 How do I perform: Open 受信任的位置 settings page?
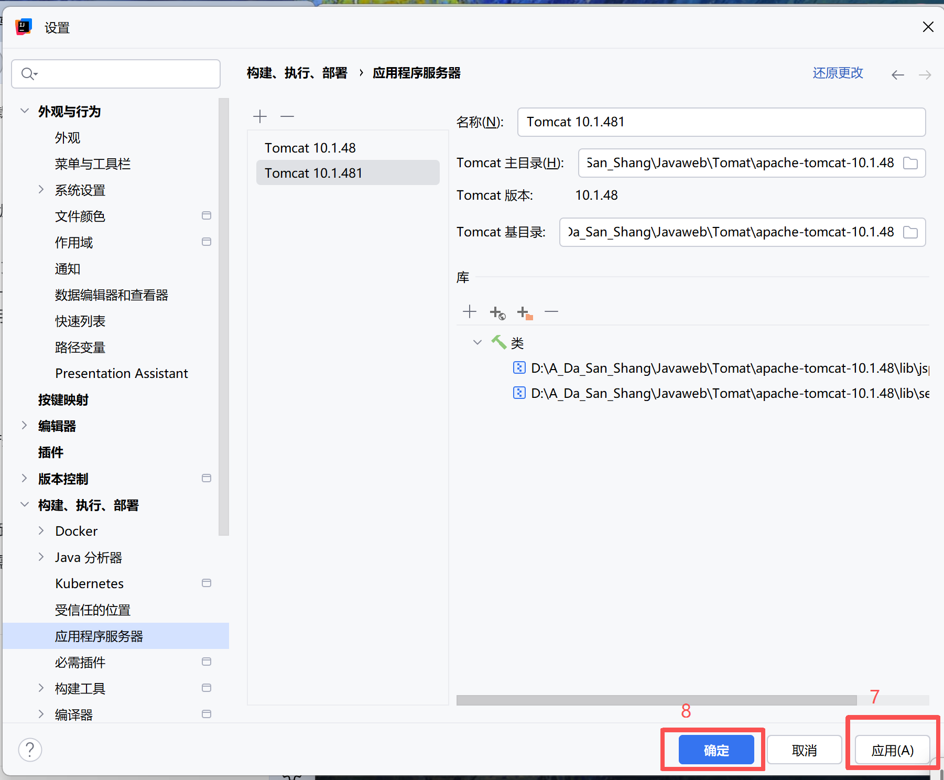[93, 610]
